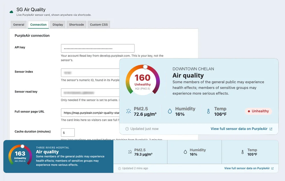Image resolution: width=285 pixels, height=181 pixels.
Task: Click the red Unhealthy status badge
Action: [x=258, y=111]
